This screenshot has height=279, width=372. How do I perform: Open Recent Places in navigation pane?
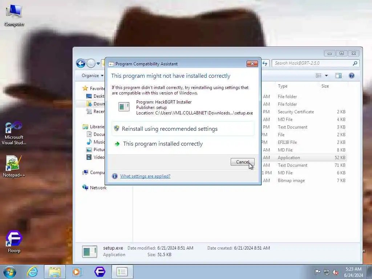click(x=96, y=111)
